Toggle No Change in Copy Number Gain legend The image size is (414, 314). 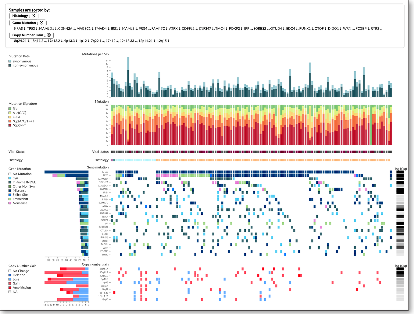point(9,270)
